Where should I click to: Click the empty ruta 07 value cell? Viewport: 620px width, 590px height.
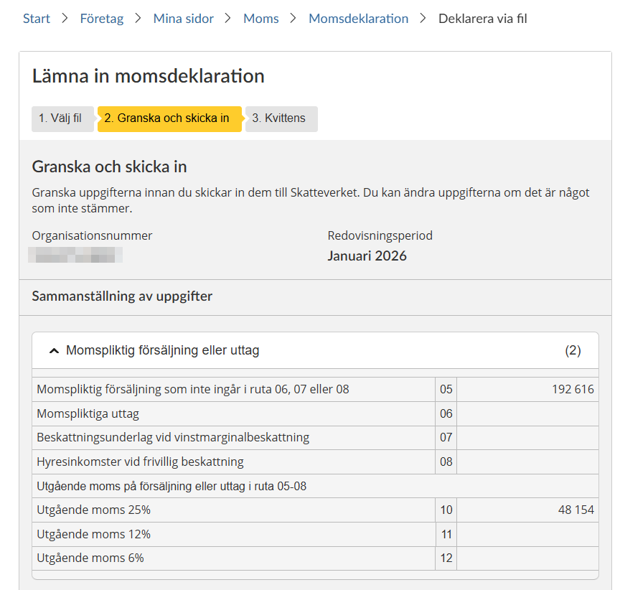[x=527, y=438]
